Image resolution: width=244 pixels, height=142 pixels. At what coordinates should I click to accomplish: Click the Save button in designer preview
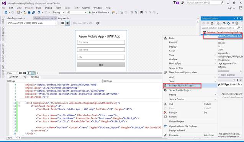(101, 65)
